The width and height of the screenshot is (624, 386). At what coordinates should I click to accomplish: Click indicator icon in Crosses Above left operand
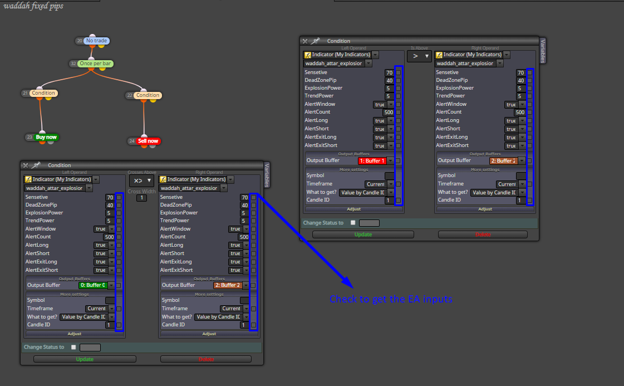28,180
